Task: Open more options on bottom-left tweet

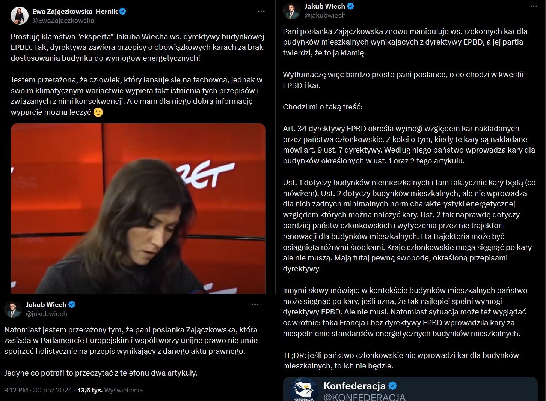Action: [255, 304]
